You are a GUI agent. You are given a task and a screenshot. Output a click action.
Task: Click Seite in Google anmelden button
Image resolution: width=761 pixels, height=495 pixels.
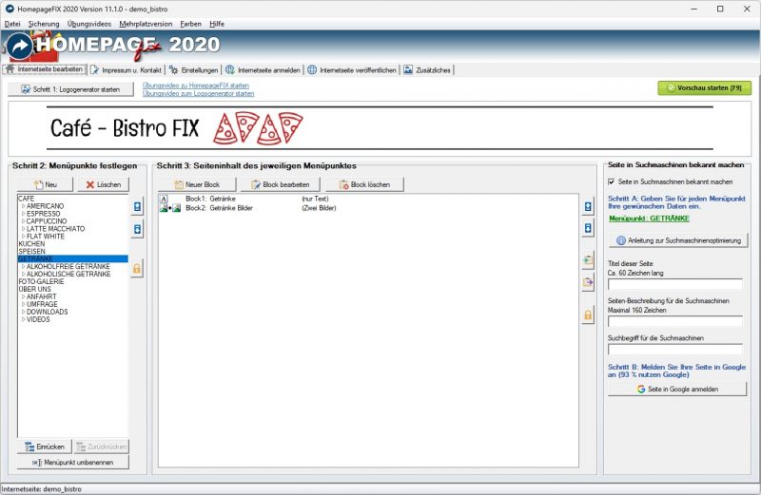click(x=677, y=390)
